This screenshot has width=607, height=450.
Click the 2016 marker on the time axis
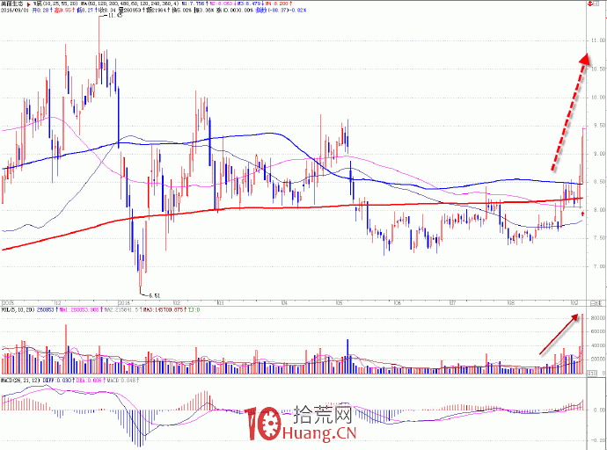coord(124,303)
